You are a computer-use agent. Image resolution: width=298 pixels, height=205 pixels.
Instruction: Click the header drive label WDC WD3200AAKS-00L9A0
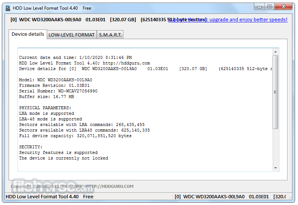click(50, 20)
